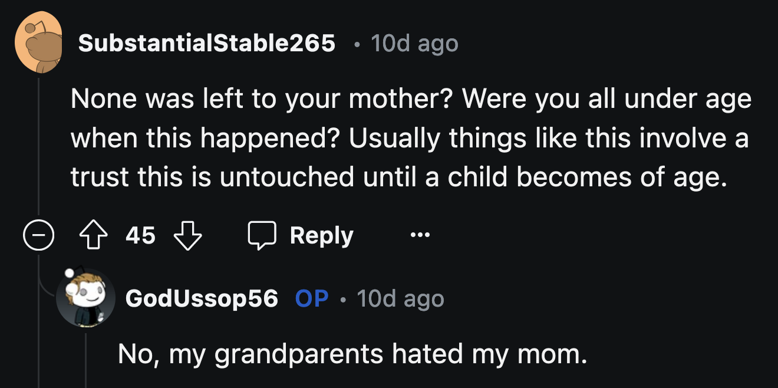Collapse the comment thread with the minus toggle
Image resolution: width=778 pixels, height=388 pixels.
(x=38, y=235)
